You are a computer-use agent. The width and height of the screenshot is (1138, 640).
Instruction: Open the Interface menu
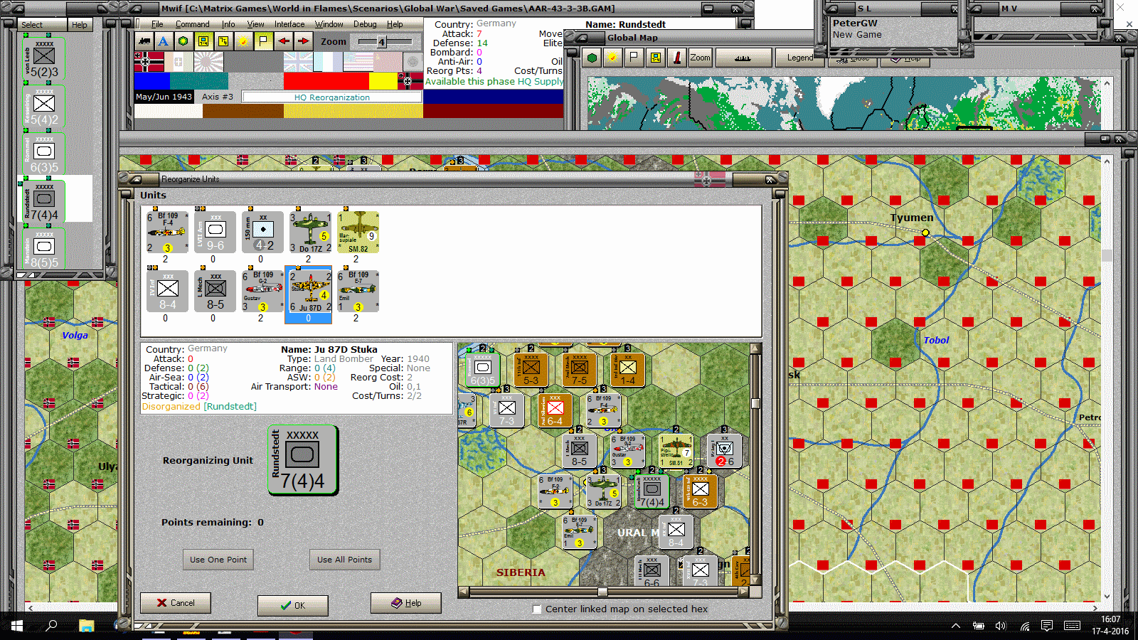289,24
